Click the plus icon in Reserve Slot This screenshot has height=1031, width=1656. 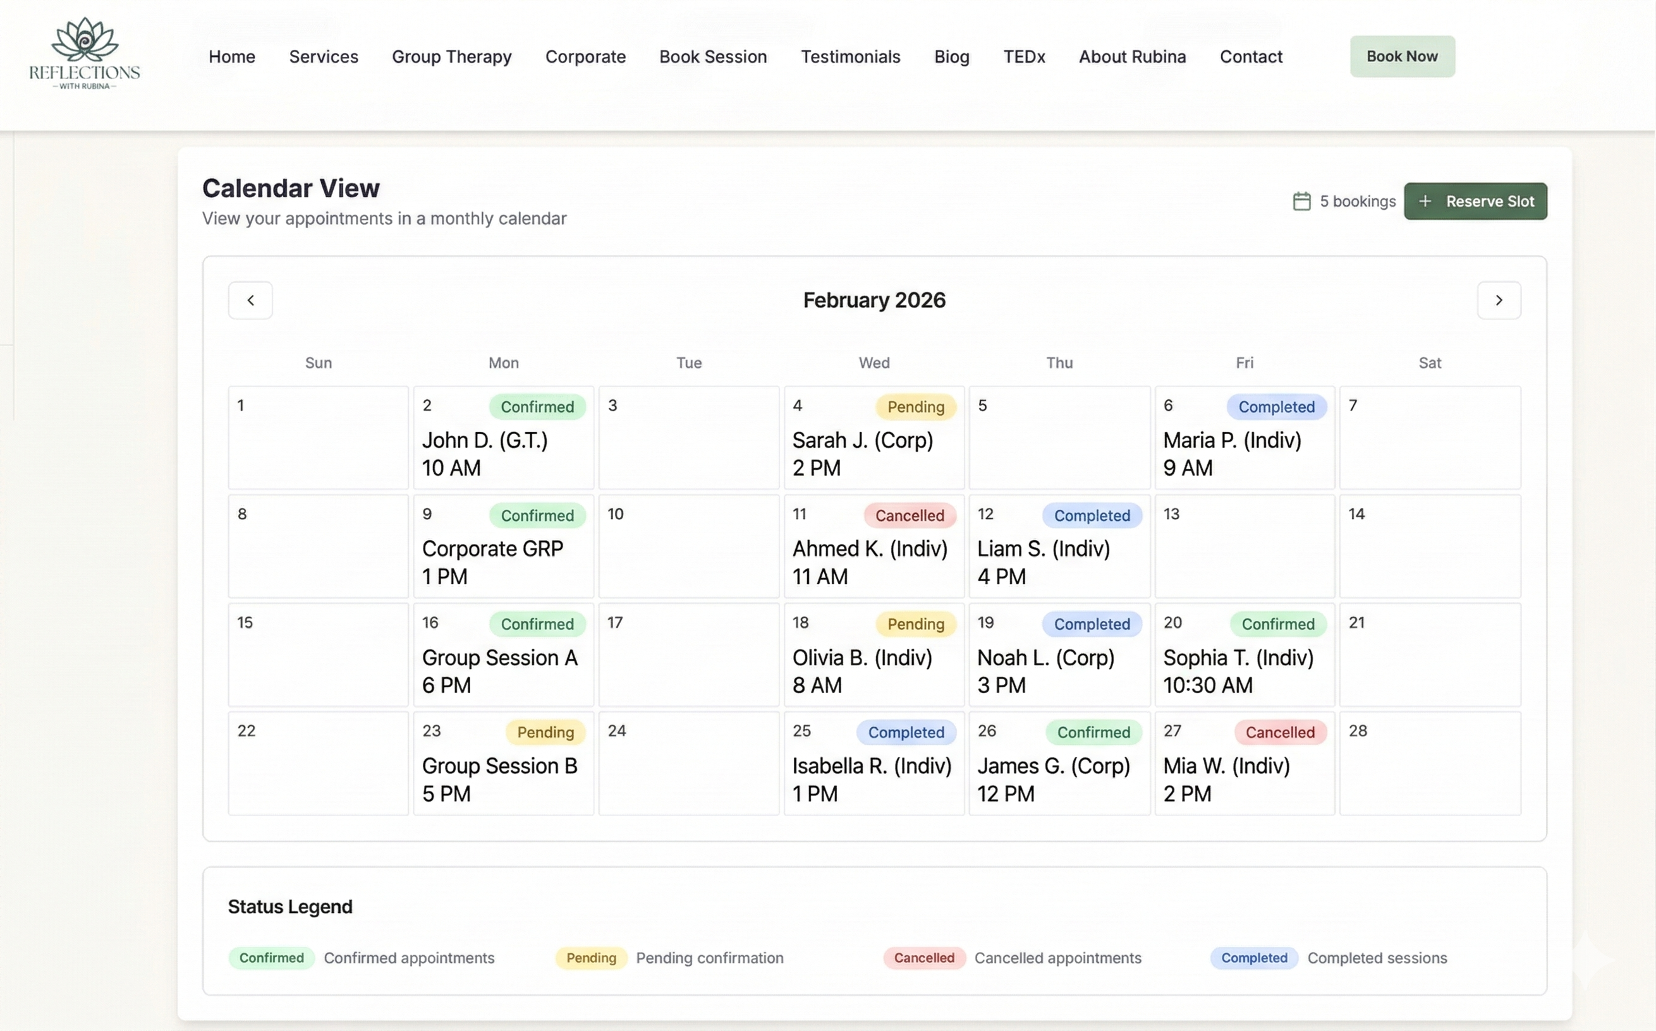tap(1425, 201)
